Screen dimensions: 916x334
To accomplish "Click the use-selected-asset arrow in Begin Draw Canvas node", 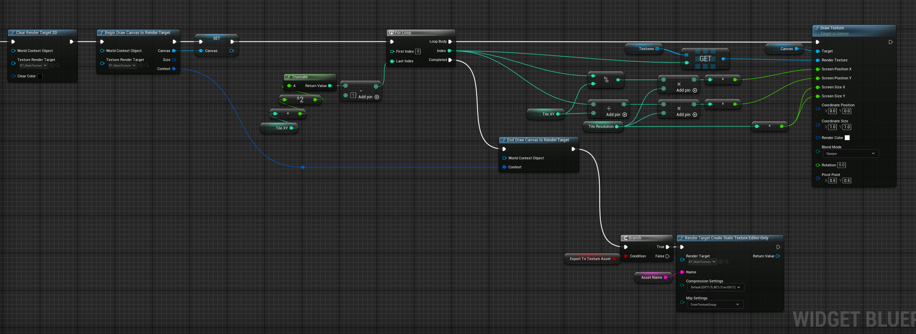I will 141,66.
